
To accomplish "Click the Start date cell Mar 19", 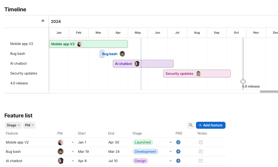I will pyautogui.click(x=83, y=152).
